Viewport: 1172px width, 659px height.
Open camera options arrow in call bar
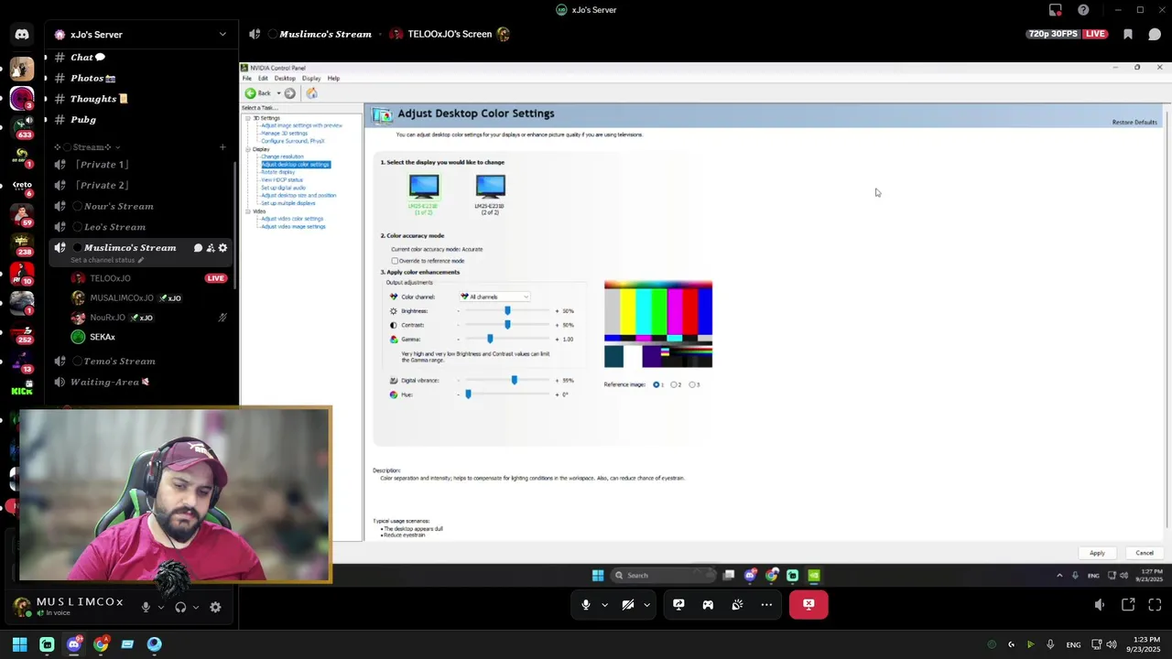pyautogui.click(x=646, y=604)
